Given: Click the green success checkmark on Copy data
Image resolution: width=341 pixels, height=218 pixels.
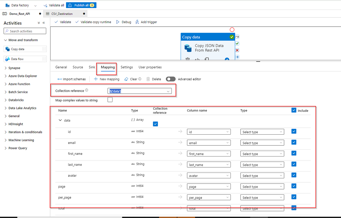Looking at the screenshot, I should point(232,37).
